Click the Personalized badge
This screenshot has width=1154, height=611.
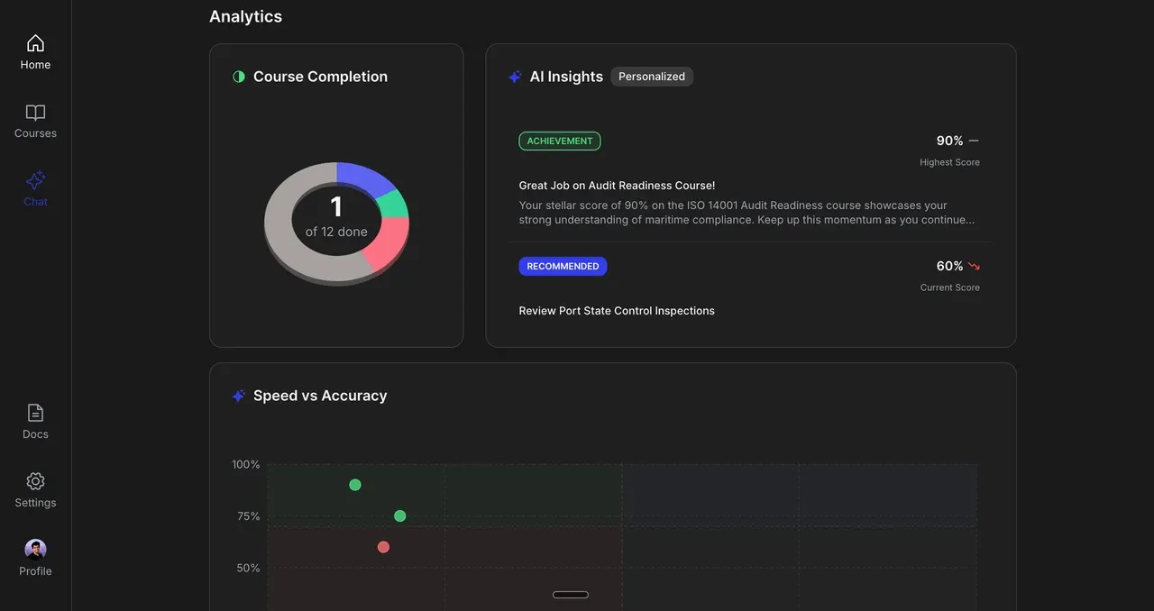coord(652,77)
